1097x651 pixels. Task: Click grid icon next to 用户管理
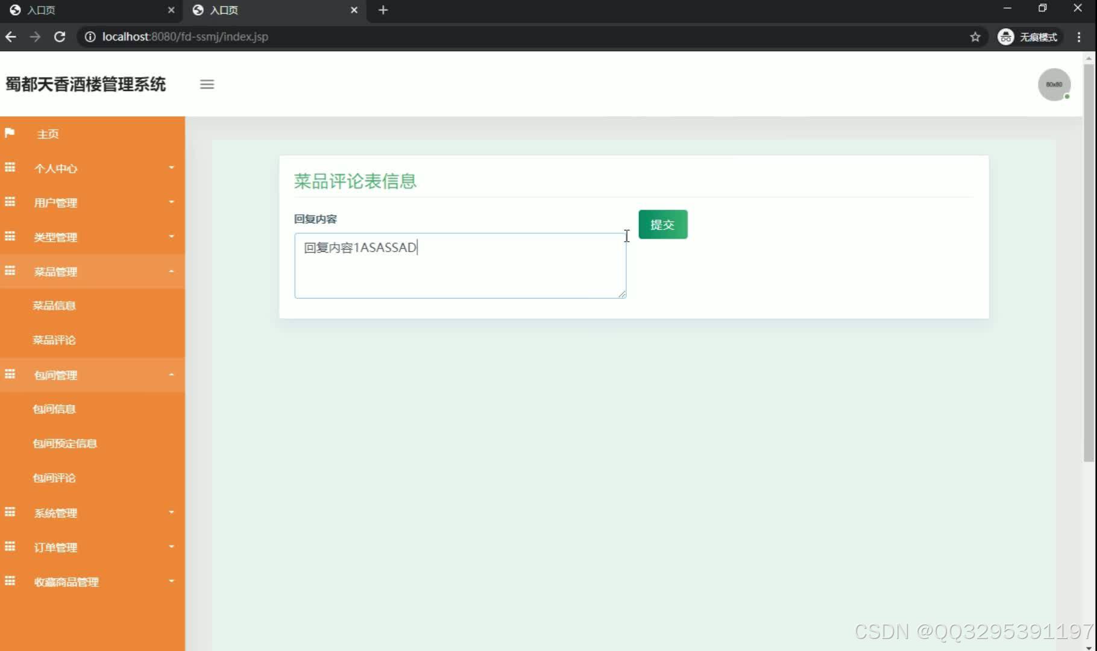tap(10, 202)
